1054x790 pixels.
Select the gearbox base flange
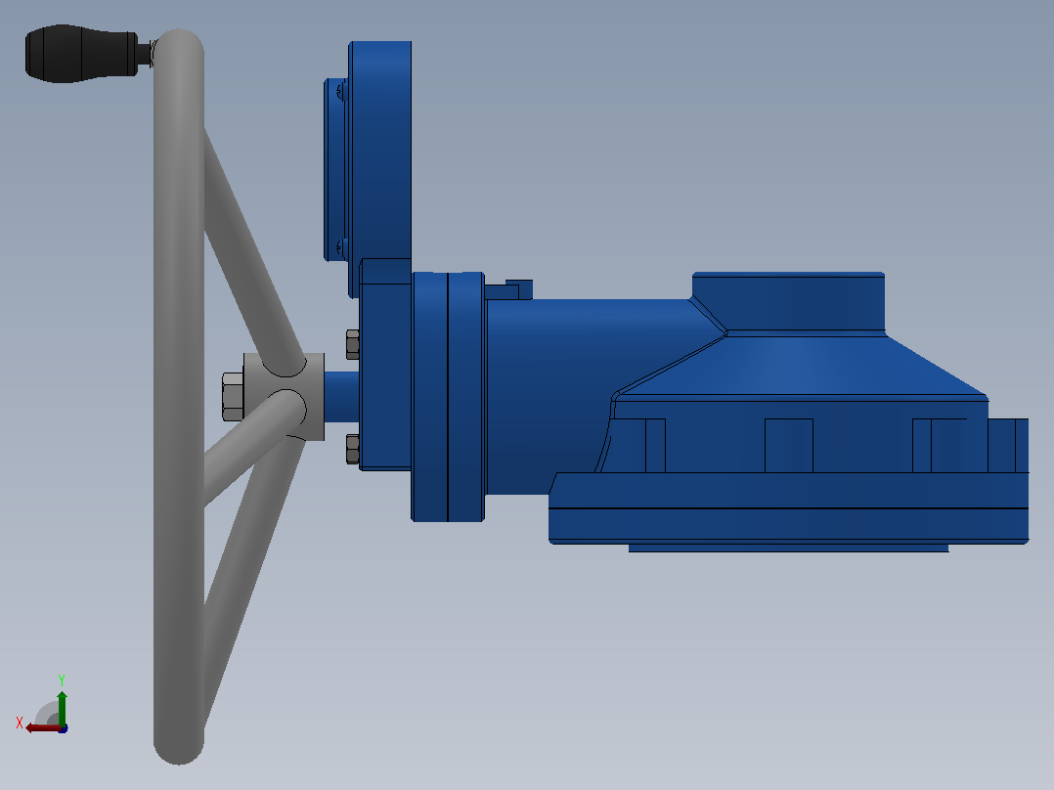(788, 507)
